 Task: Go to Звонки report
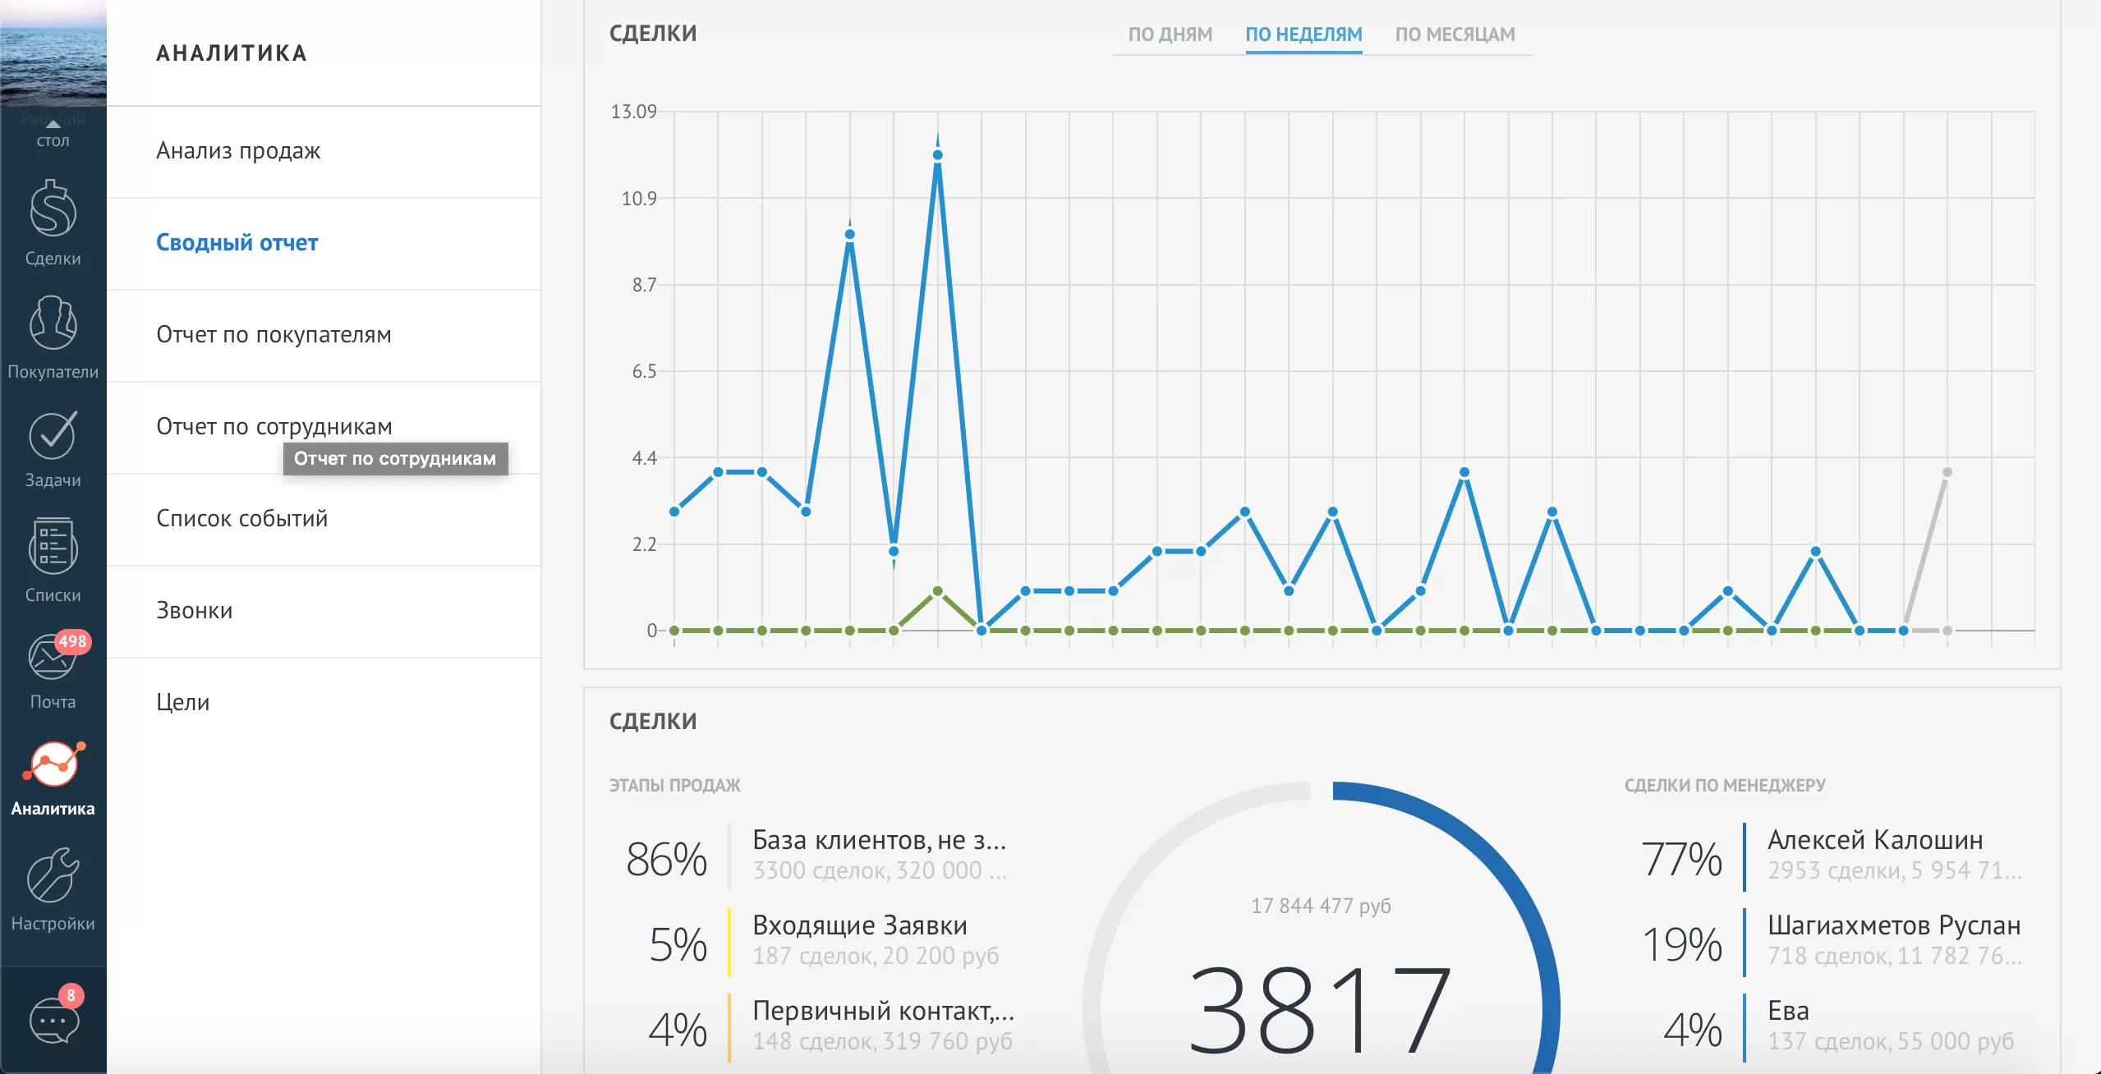tap(194, 611)
